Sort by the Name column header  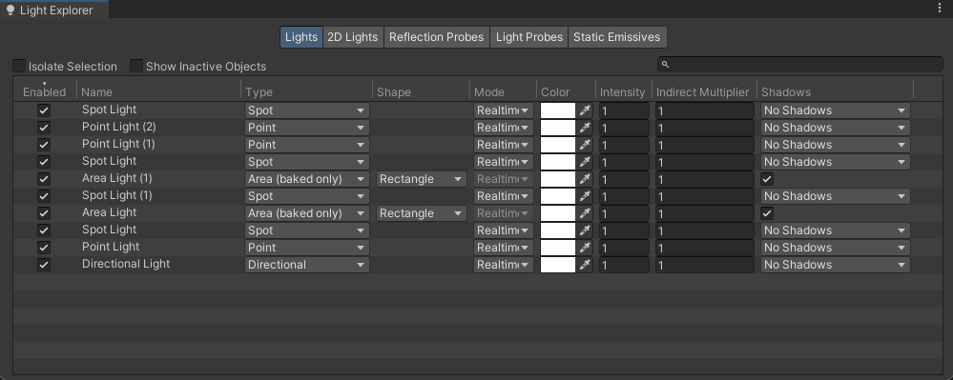(96, 91)
